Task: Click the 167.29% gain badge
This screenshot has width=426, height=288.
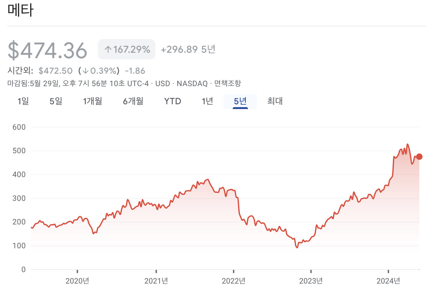Action: (127, 49)
